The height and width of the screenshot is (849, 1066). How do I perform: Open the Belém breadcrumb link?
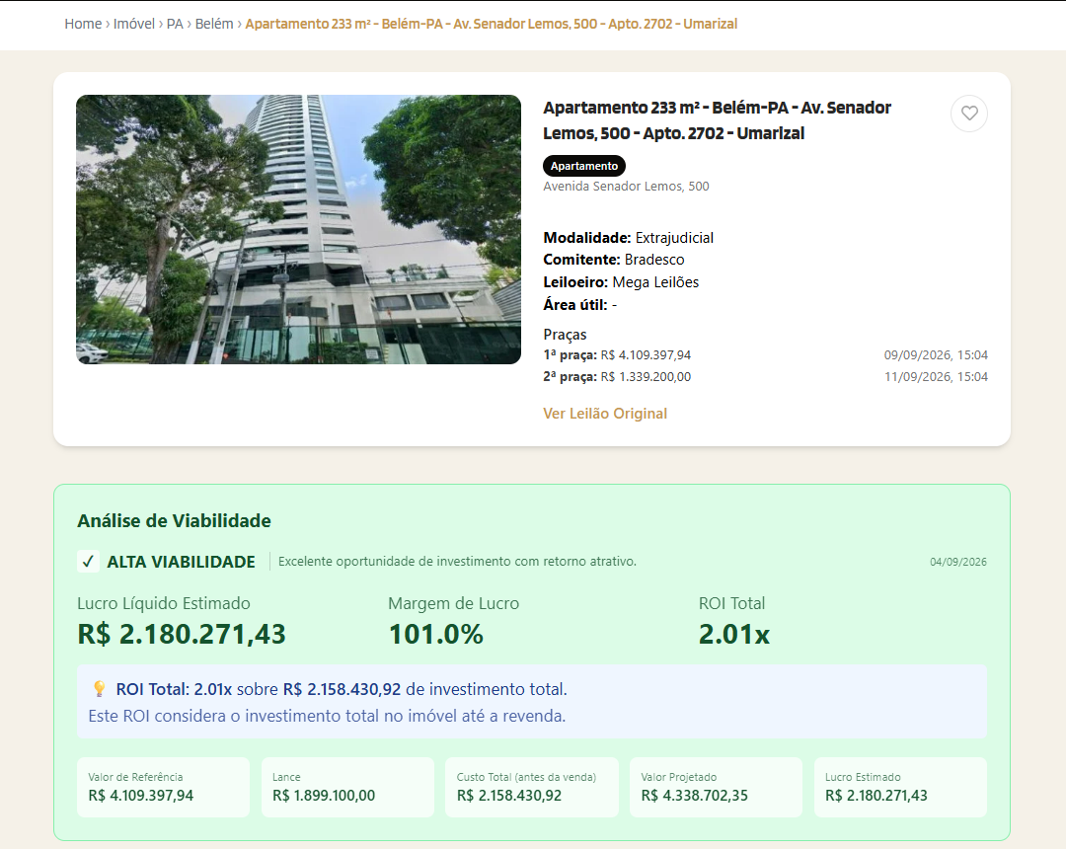point(214,24)
